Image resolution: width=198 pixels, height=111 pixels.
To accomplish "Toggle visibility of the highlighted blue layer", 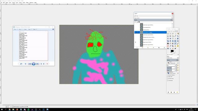I will pos(136,32).
